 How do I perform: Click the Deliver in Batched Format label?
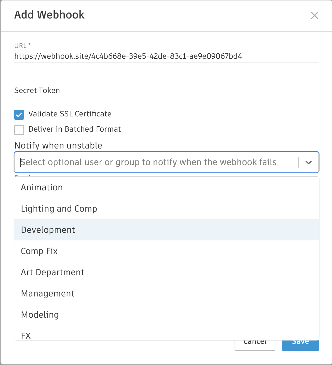(x=75, y=129)
